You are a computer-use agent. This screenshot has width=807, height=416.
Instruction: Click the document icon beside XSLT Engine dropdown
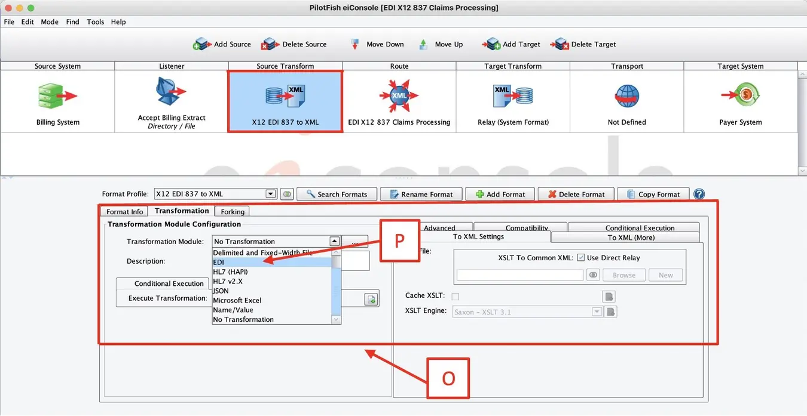(611, 312)
